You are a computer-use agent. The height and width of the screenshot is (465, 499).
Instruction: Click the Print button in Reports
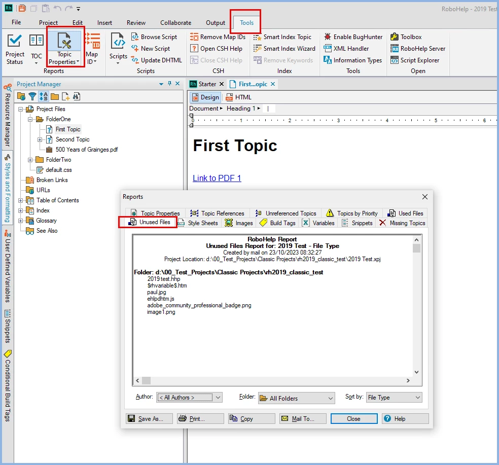coord(200,419)
